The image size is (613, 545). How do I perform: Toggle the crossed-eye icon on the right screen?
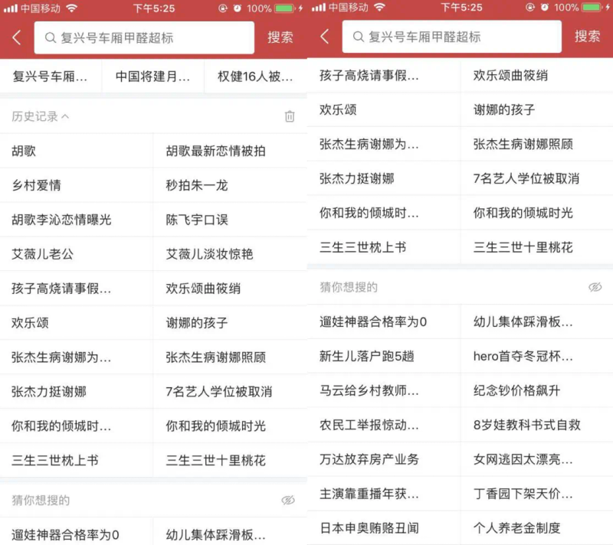point(596,286)
